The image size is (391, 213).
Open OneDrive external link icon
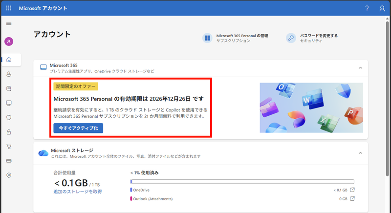coord(352,190)
